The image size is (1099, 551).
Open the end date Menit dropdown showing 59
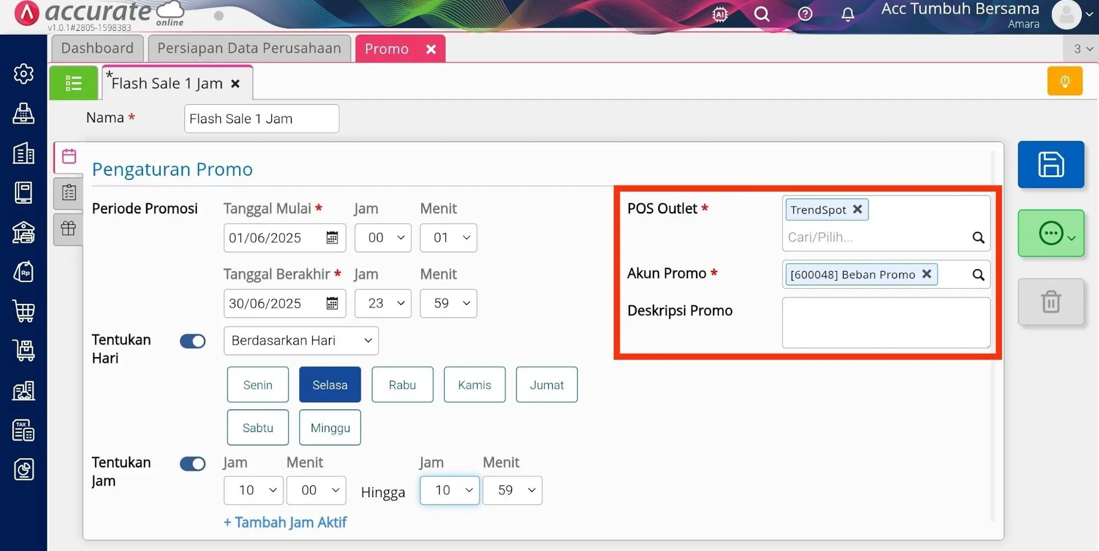pyautogui.click(x=448, y=303)
